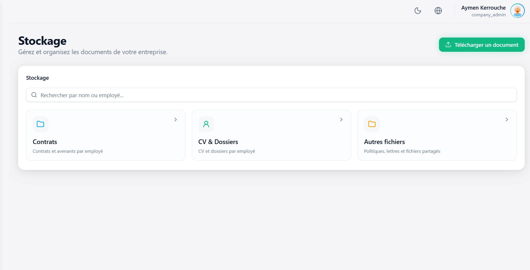Image resolution: width=530 pixels, height=270 pixels.
Task: Open the CV & Dossiers category title
Action: (218, 142)
